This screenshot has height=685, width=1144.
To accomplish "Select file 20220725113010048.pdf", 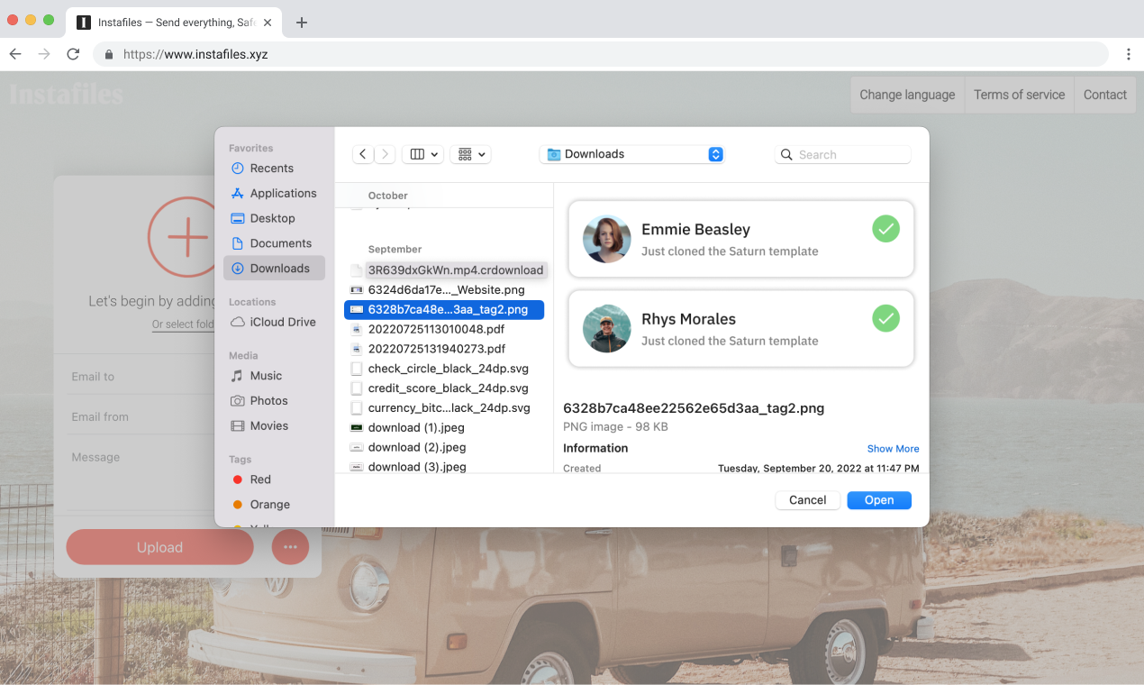I will point(444,329).
